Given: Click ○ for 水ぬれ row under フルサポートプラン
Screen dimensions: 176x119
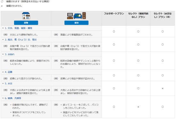Looking at the screenshot, I should click(x=114, y=61).
